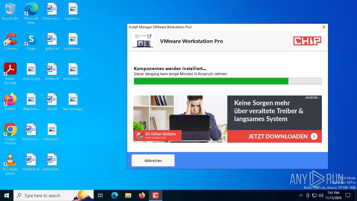Select the listengoin... image file icon
Image resolution: width=357 pixels, height=201 pixels.
(x=52, y=132)
